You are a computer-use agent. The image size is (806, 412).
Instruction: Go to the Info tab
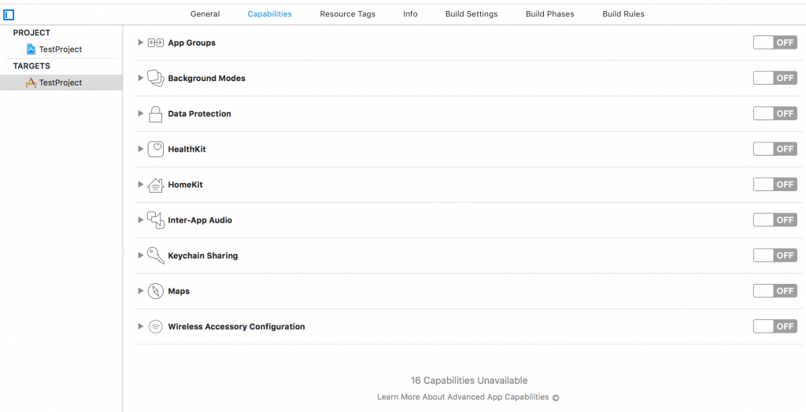410,14
